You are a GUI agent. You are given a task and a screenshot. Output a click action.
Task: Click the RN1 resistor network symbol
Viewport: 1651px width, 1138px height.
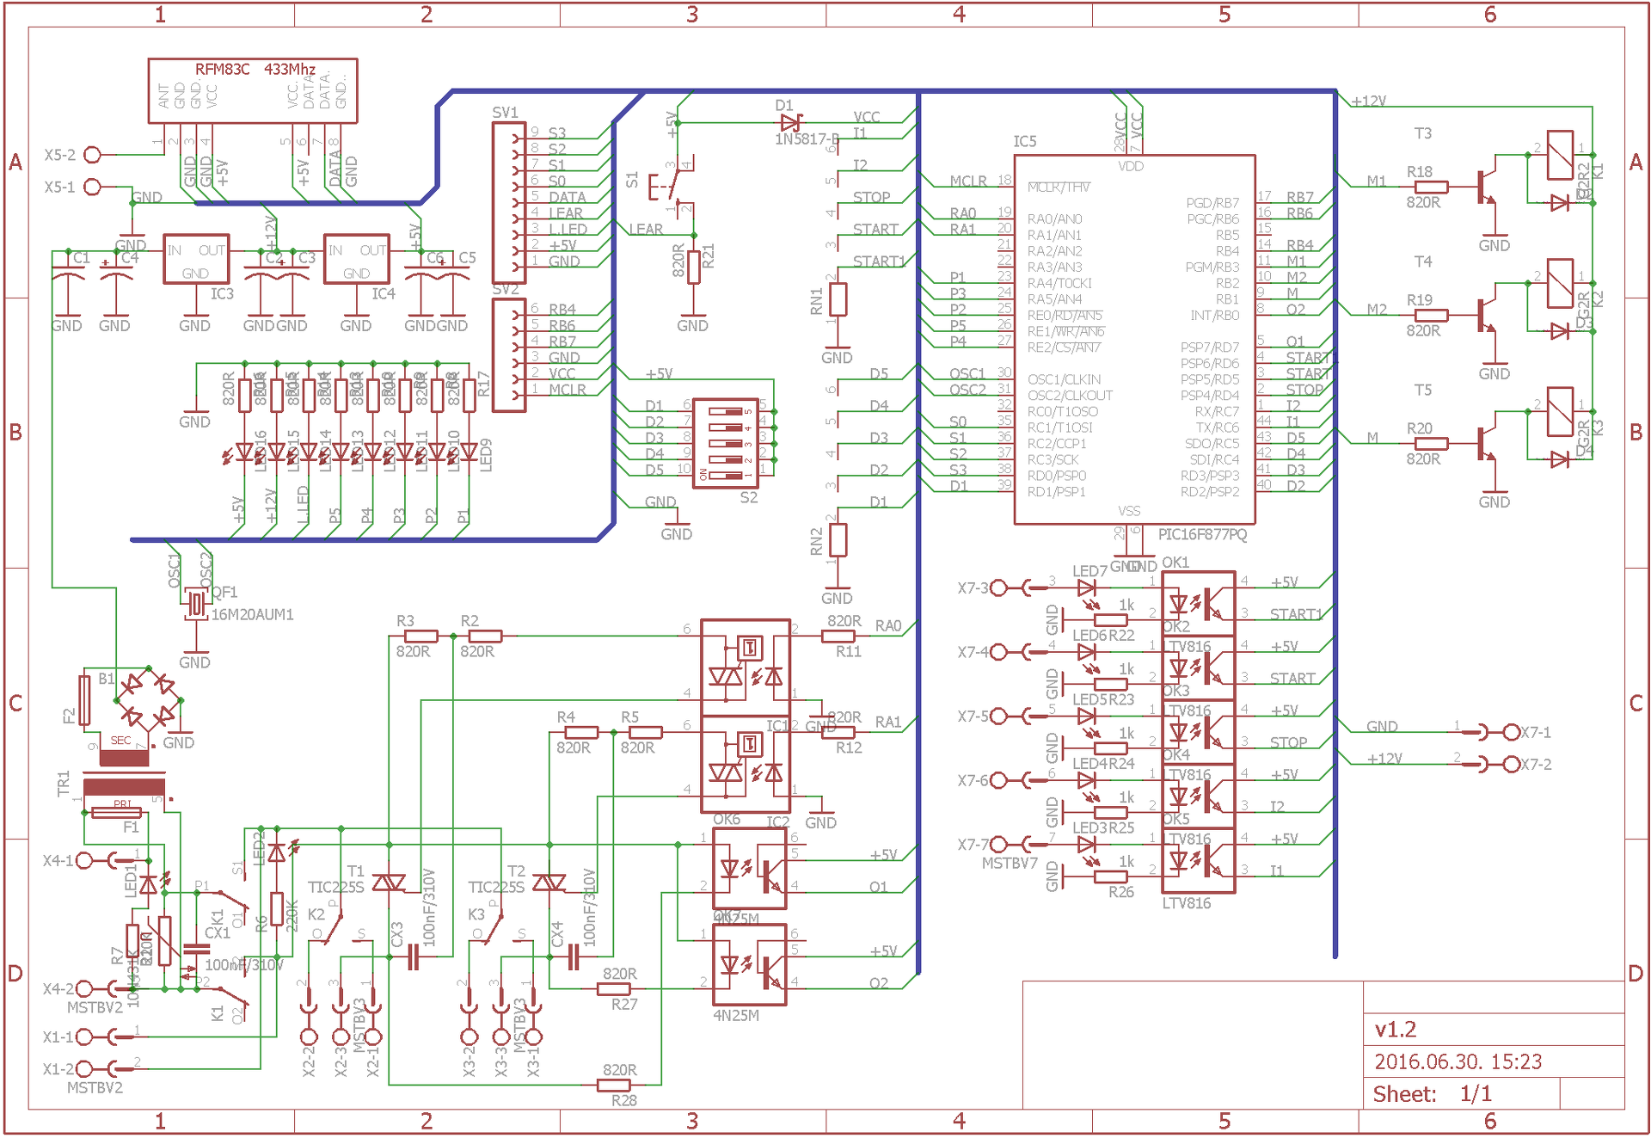click(x=837, y=299)
